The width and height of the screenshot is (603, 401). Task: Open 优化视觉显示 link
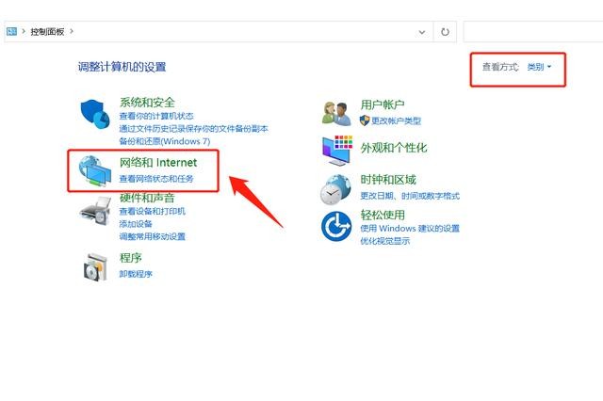385,241
